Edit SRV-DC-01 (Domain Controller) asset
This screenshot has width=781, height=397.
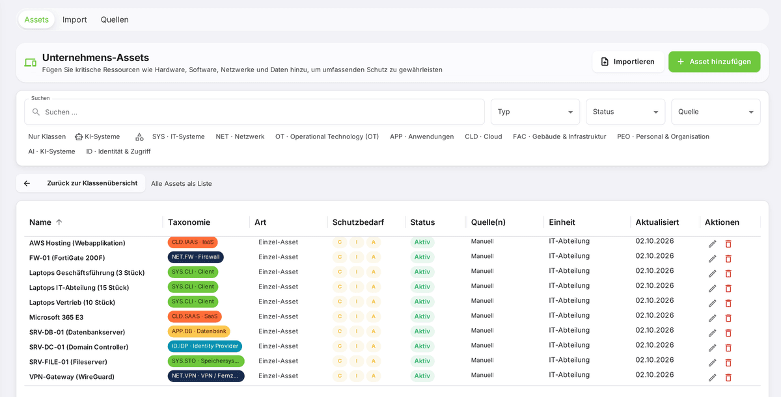tap(712, 348)
